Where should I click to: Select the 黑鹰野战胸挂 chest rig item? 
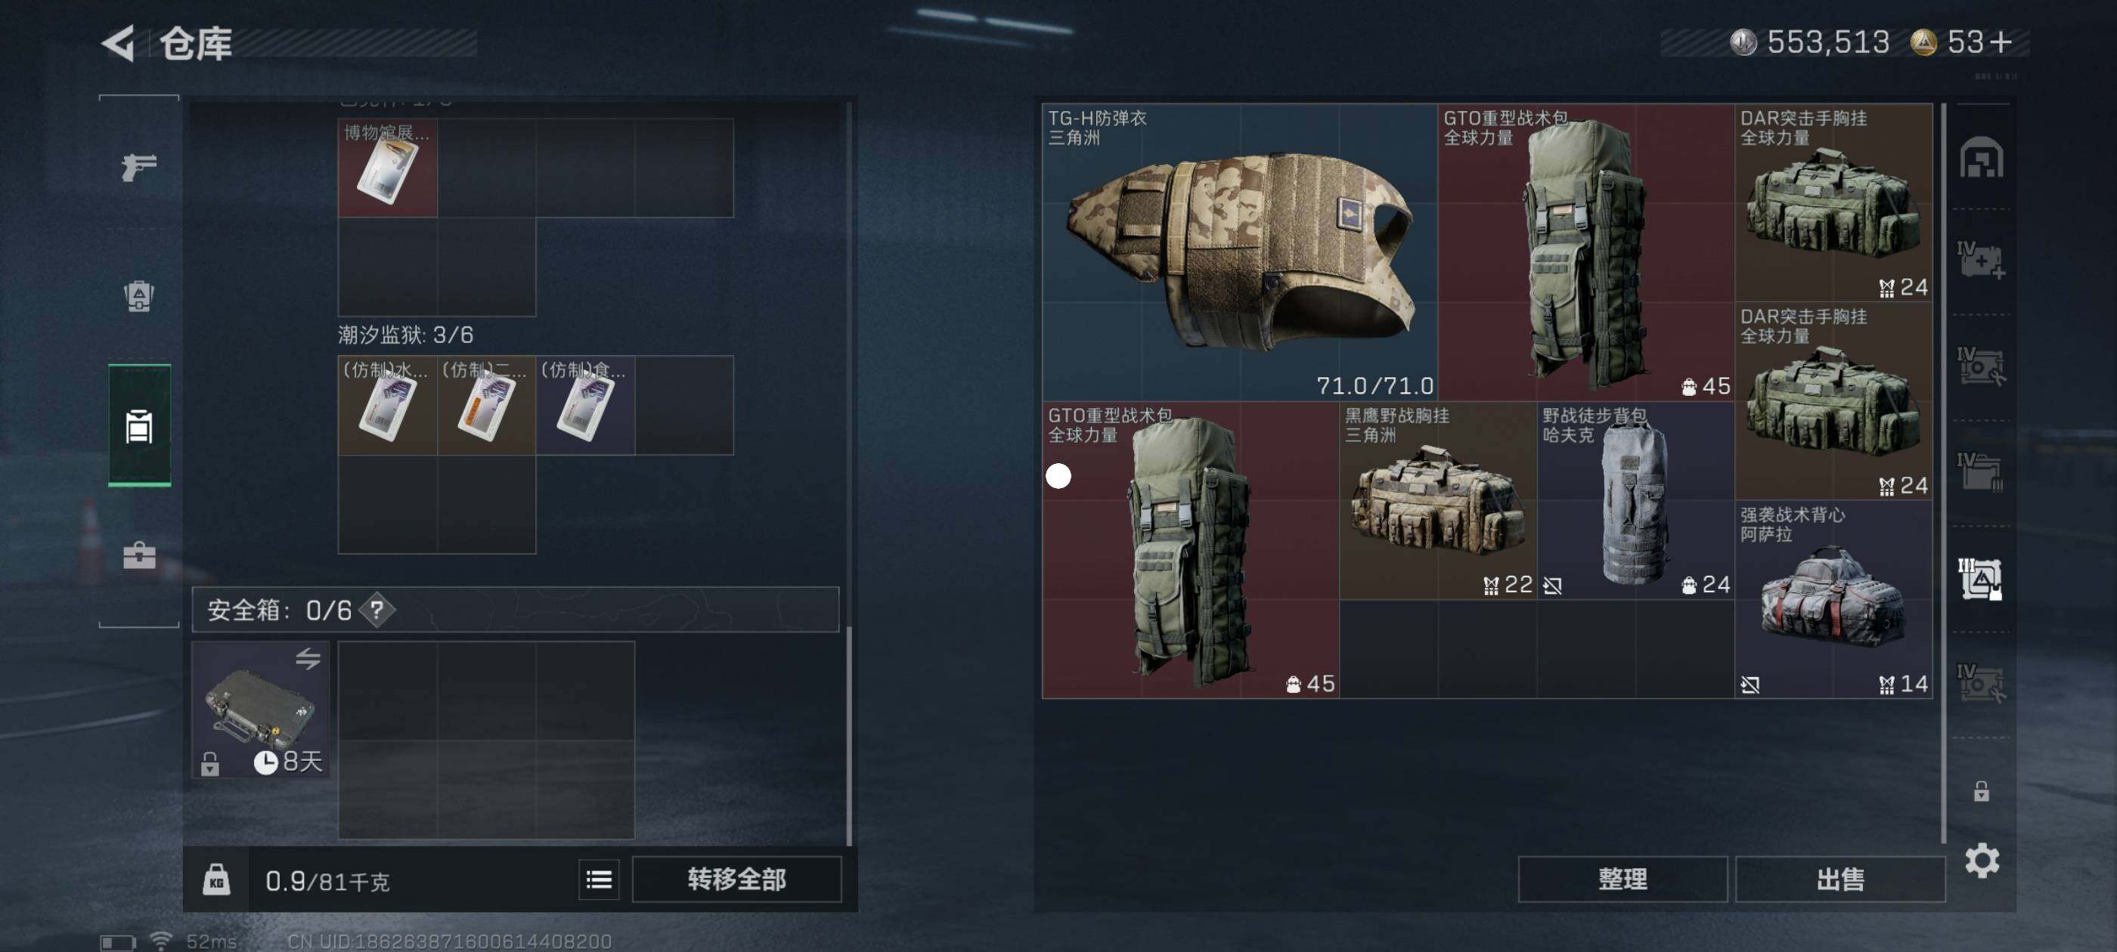[x=1437, y=500]
